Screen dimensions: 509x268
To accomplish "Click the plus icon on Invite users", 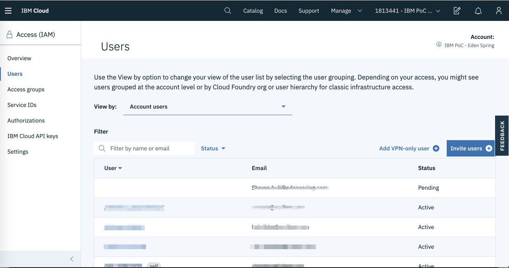I will 489,148.
